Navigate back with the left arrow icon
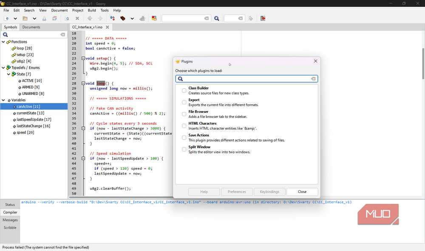The width and height of the screenshot is (425, 251). click(90, 18)
